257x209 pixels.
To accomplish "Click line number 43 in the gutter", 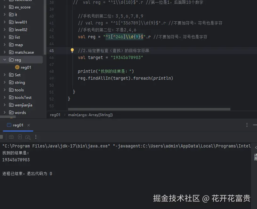I will point(52,37).
